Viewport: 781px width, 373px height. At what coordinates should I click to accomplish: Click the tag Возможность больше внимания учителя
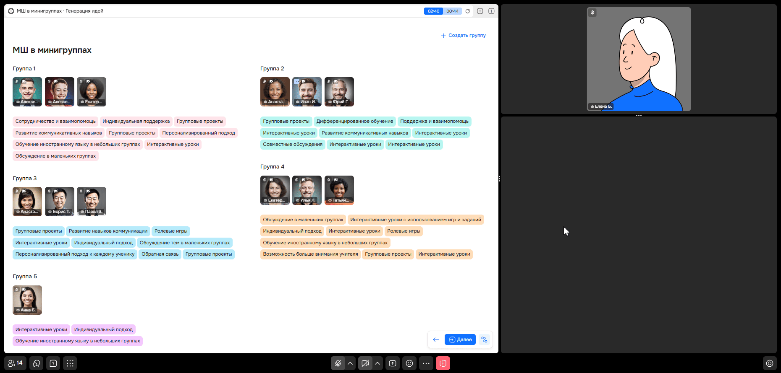[310, 254]
